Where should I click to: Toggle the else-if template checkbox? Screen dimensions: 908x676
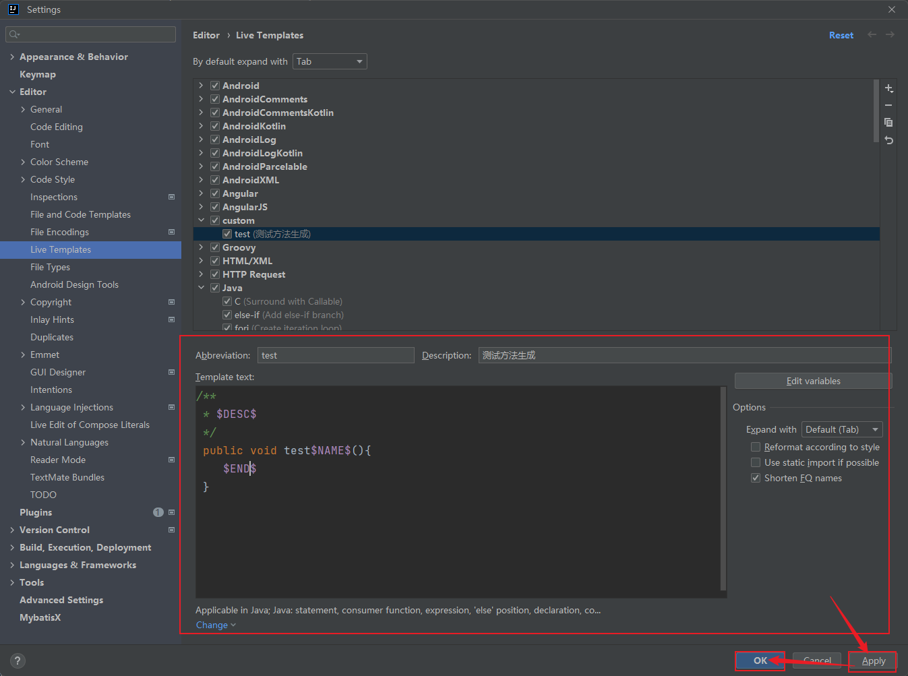point(227,315)
